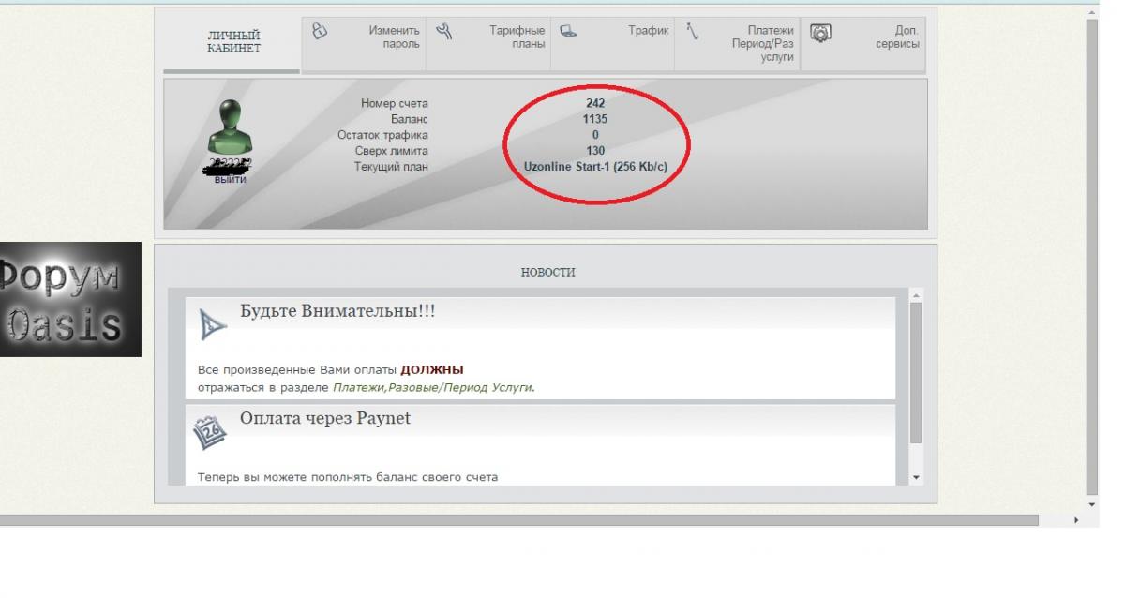Click the lock icon for changing password
Image resolution: width=1125 pixels, height=598 pixels.
click(x=319, y=31)
